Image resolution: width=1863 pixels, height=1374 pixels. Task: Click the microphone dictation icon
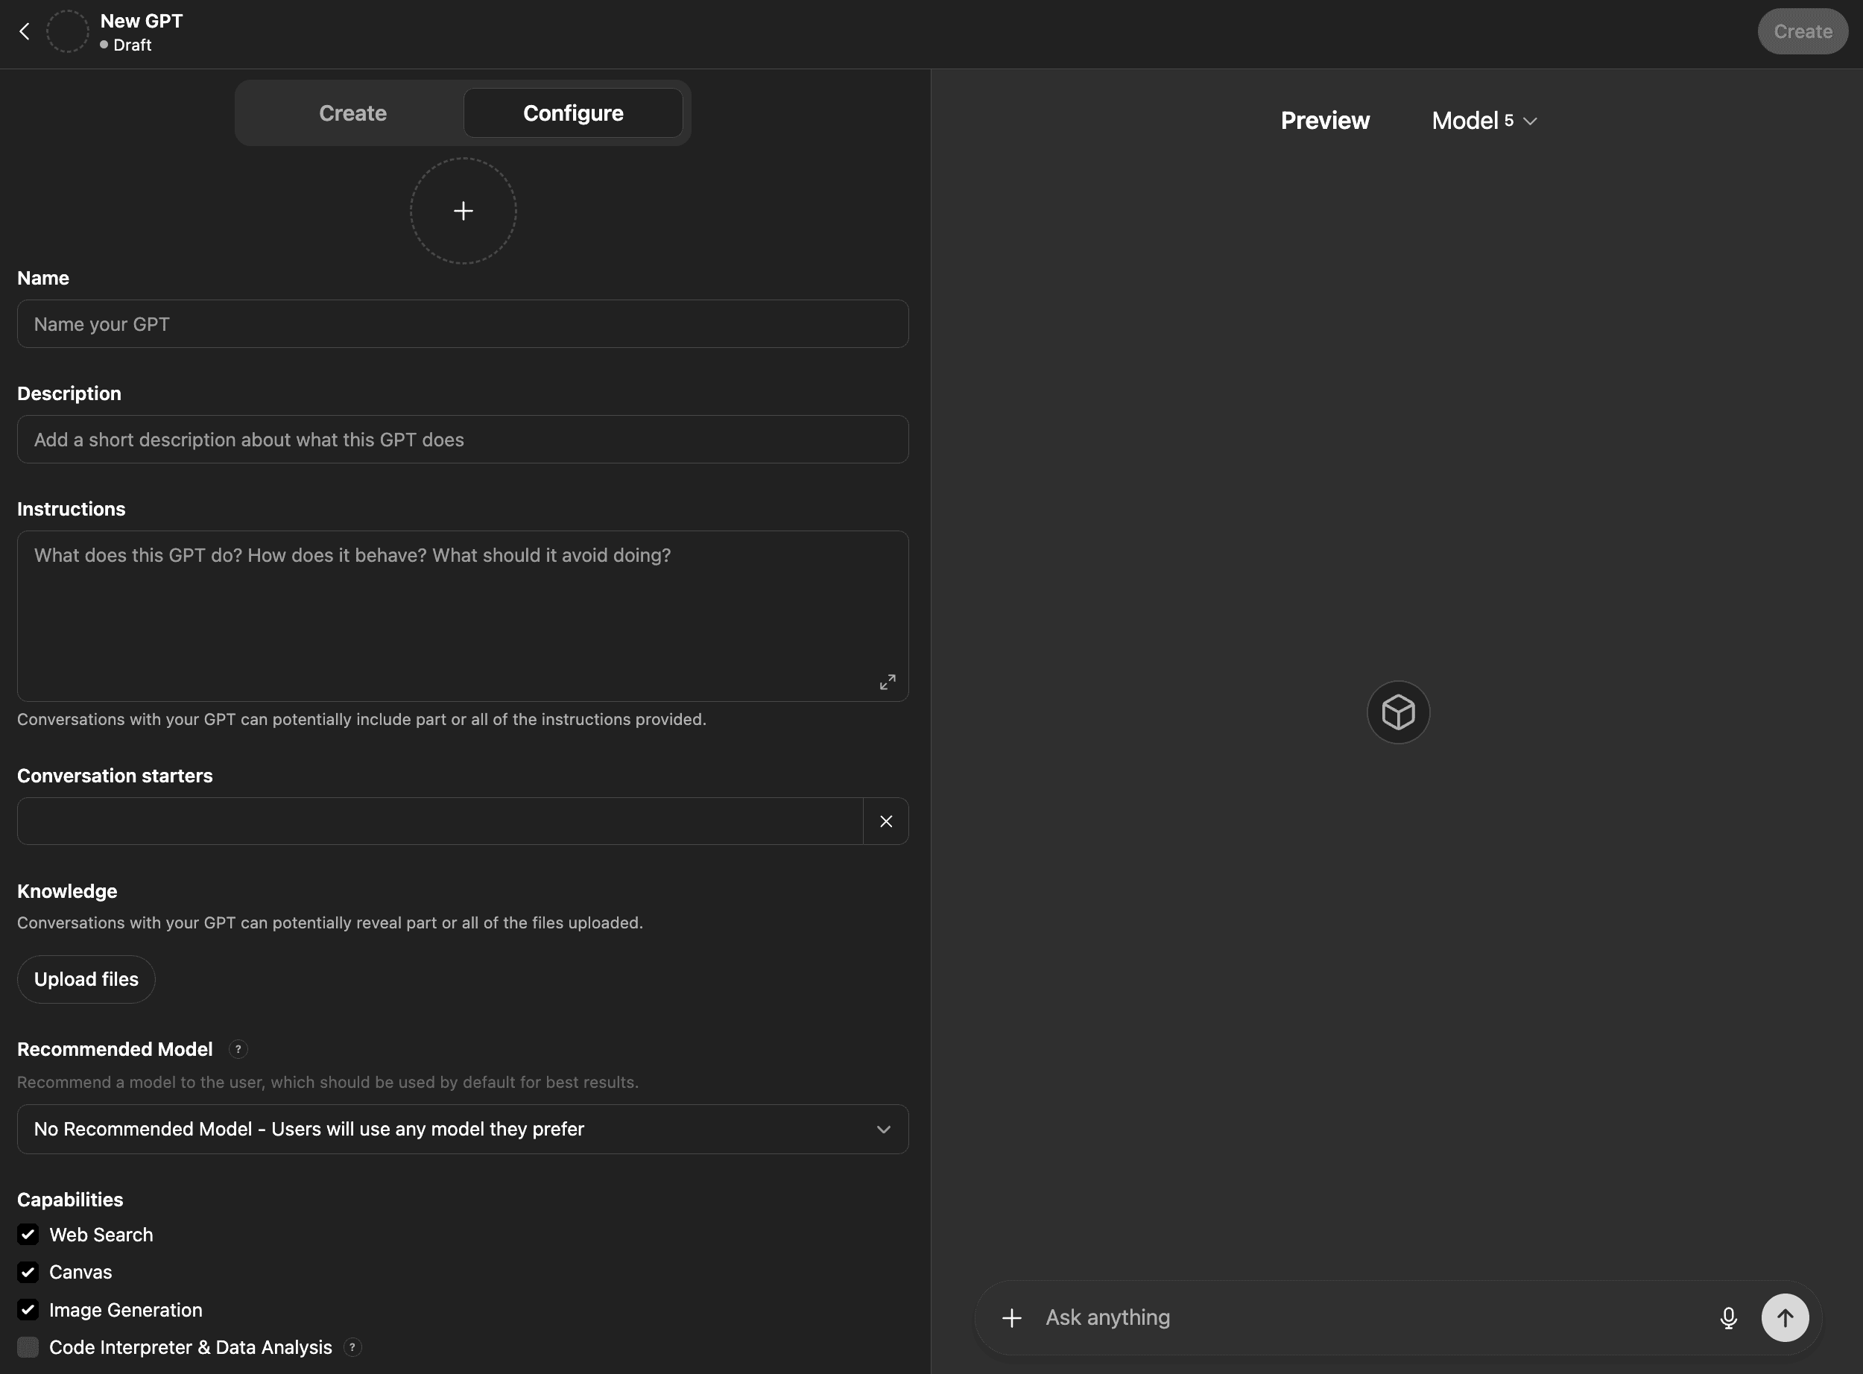click(1728, 1318)
